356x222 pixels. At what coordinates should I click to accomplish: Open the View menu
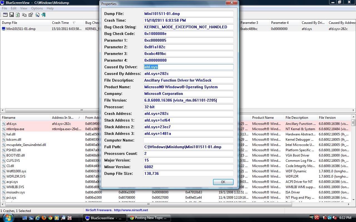coord(24,8)
